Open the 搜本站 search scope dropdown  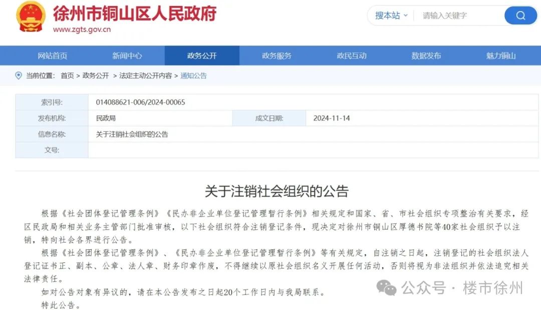391,15
